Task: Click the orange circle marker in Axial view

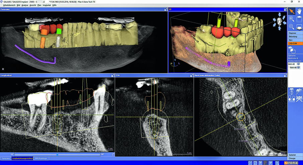Action: (x=241, y=117)
